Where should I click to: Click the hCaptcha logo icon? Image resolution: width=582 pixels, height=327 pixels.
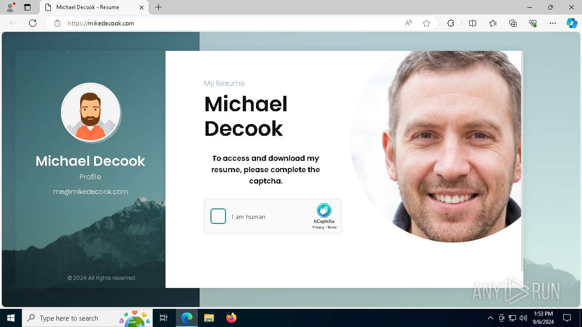(x=324, y=210)
